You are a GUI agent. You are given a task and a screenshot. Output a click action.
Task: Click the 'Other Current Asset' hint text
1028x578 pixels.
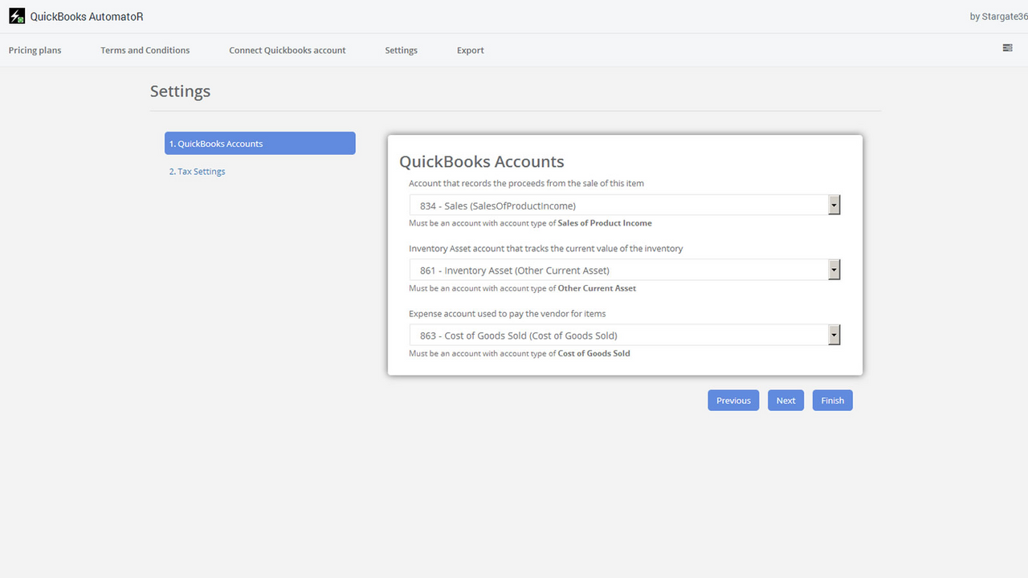[x=597, y=288]
